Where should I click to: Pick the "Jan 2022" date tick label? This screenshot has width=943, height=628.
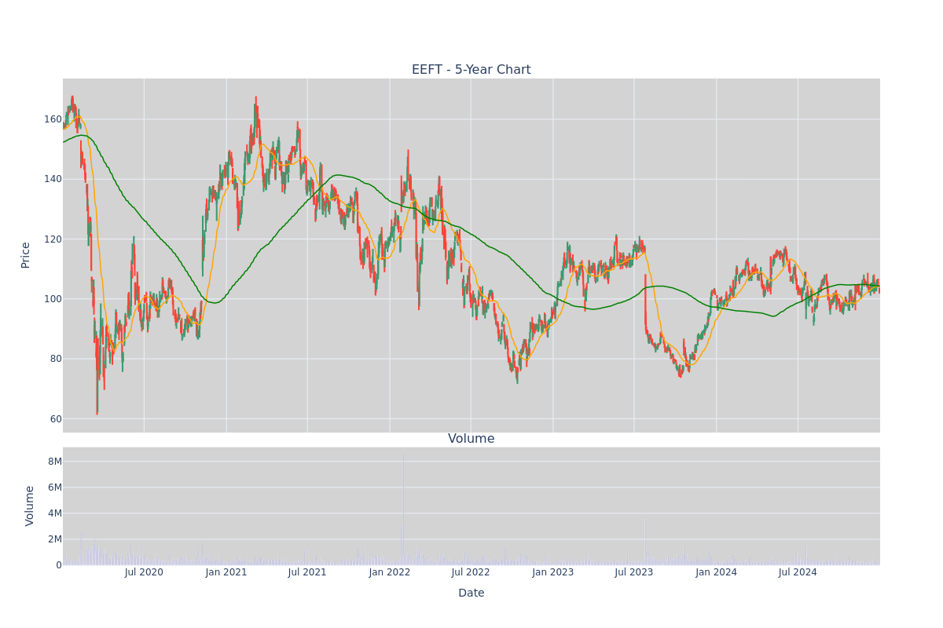(390, 572)
